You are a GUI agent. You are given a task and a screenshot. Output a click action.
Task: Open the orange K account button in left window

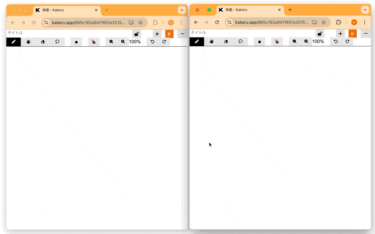(x=169, y=34)
